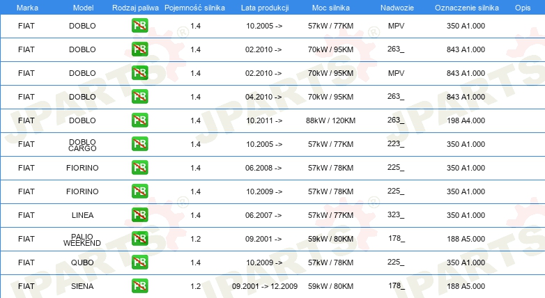Click 57kW / 77KM in the LINEA row
The image size is (545, 298).
click(x=330, y=215)
